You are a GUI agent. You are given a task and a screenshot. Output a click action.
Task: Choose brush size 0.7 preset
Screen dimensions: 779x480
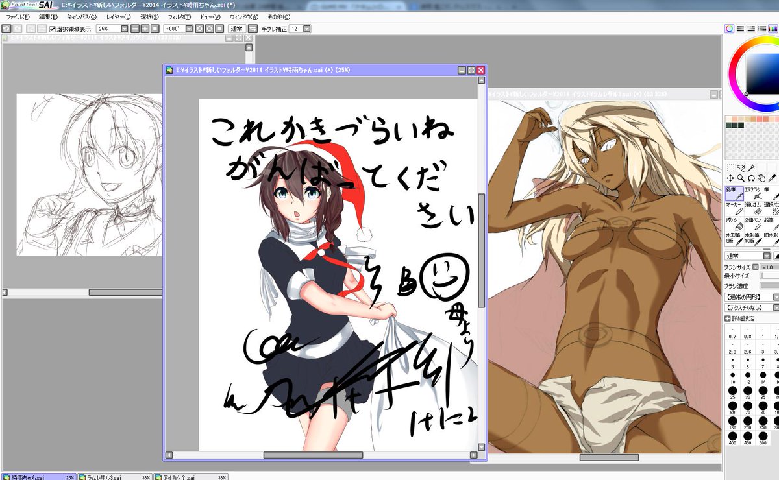[x=733, y=333]
